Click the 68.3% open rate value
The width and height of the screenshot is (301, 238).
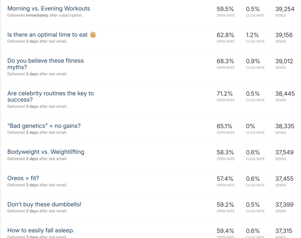pos(225,61)
